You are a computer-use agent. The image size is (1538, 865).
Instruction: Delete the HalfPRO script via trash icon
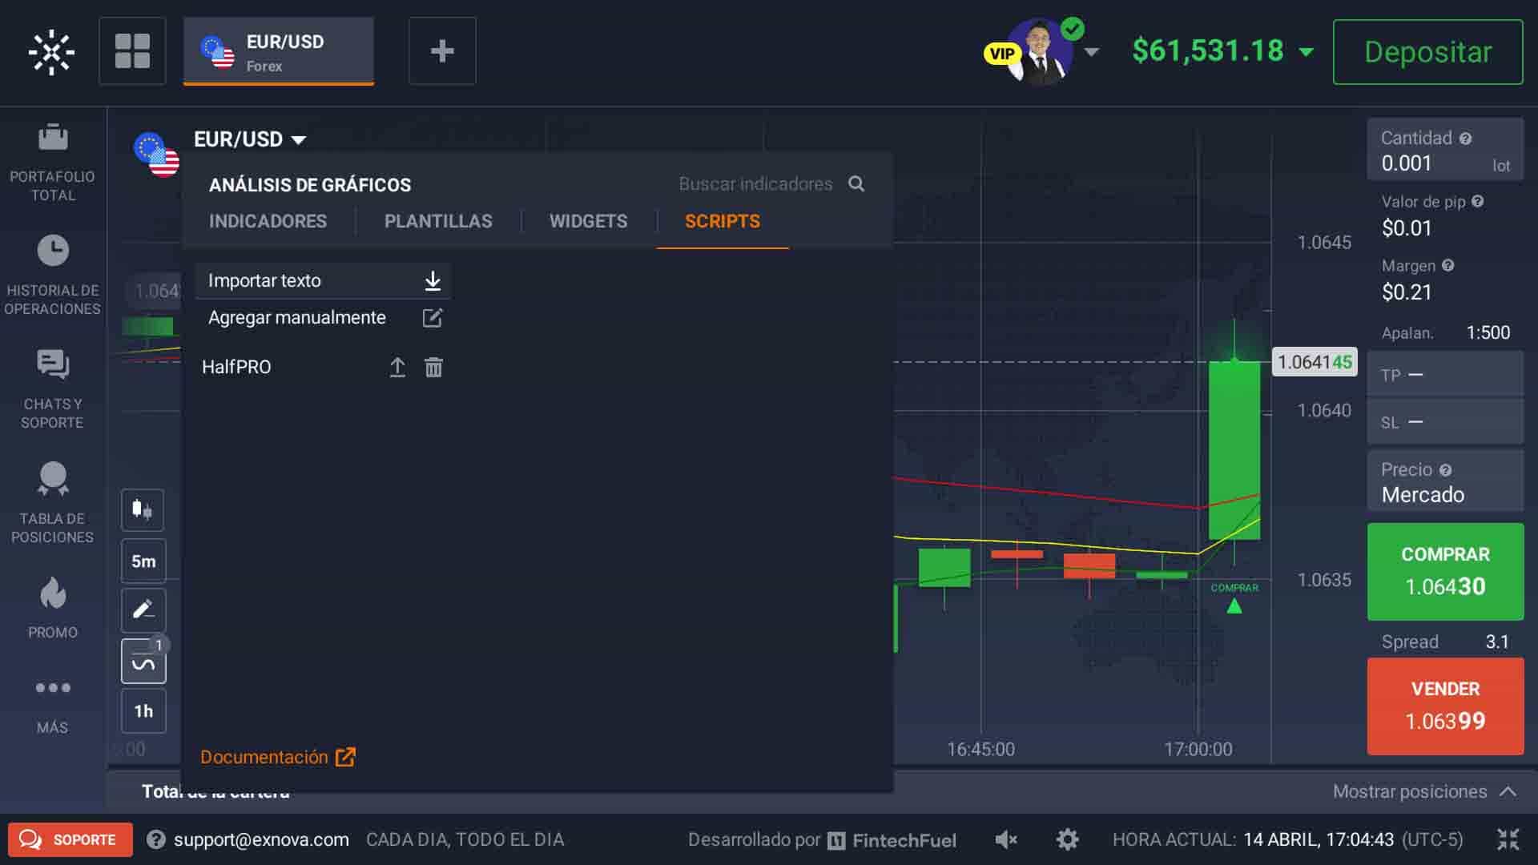(433, 368)
